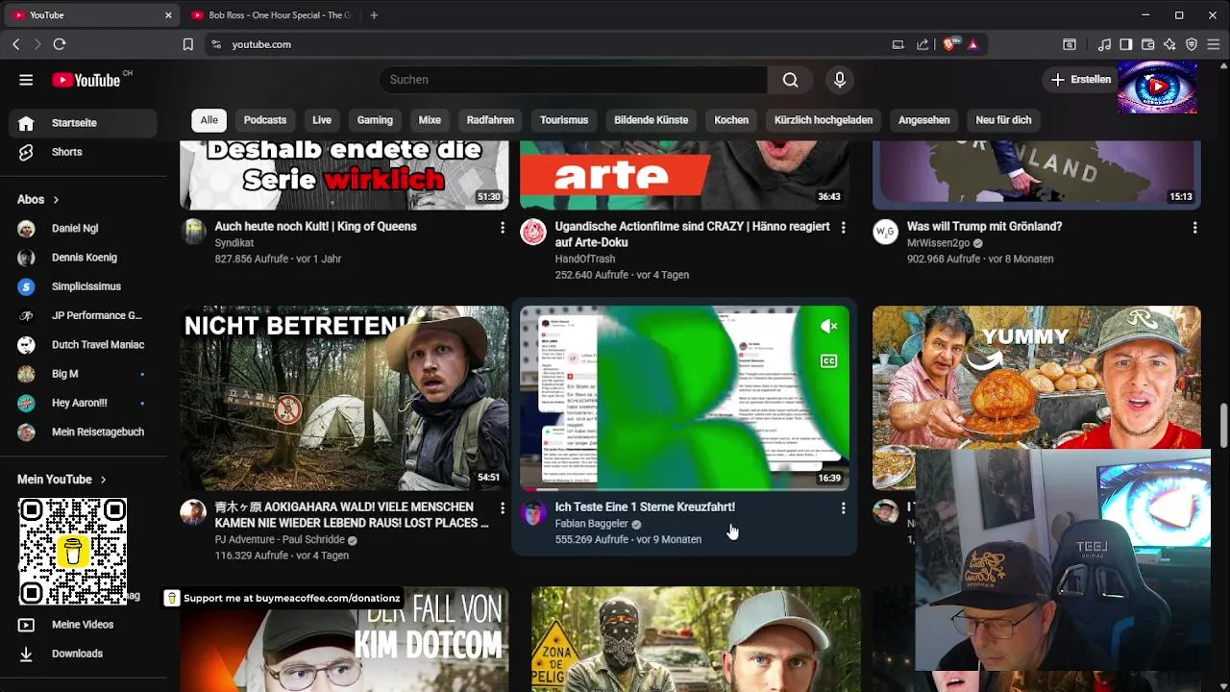
Task: Open Mein Reisetagebuch subscription
Action: click(x=83, y=432)
